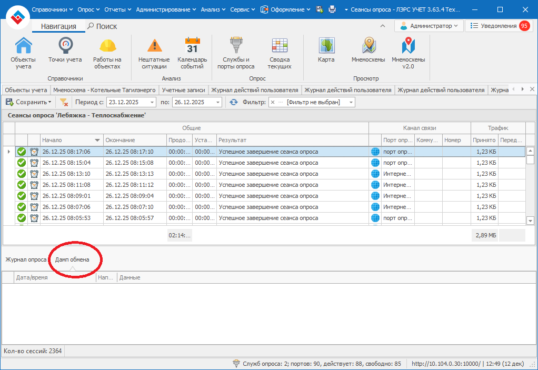Open the Карта map view
This screenshot has width=538, height=370.
click(x=326, y=51)
